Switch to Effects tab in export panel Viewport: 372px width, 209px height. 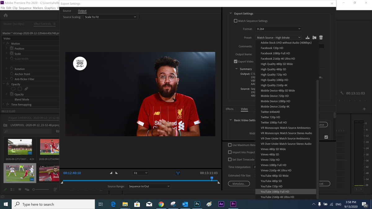[x=230, y=109]
